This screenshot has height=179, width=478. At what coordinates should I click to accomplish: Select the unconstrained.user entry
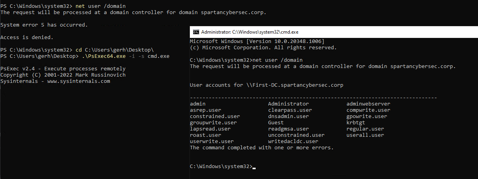click(296, 135)
